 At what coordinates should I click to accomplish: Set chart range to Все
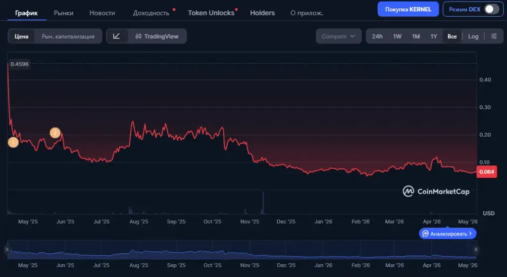[x=452, y=36]
